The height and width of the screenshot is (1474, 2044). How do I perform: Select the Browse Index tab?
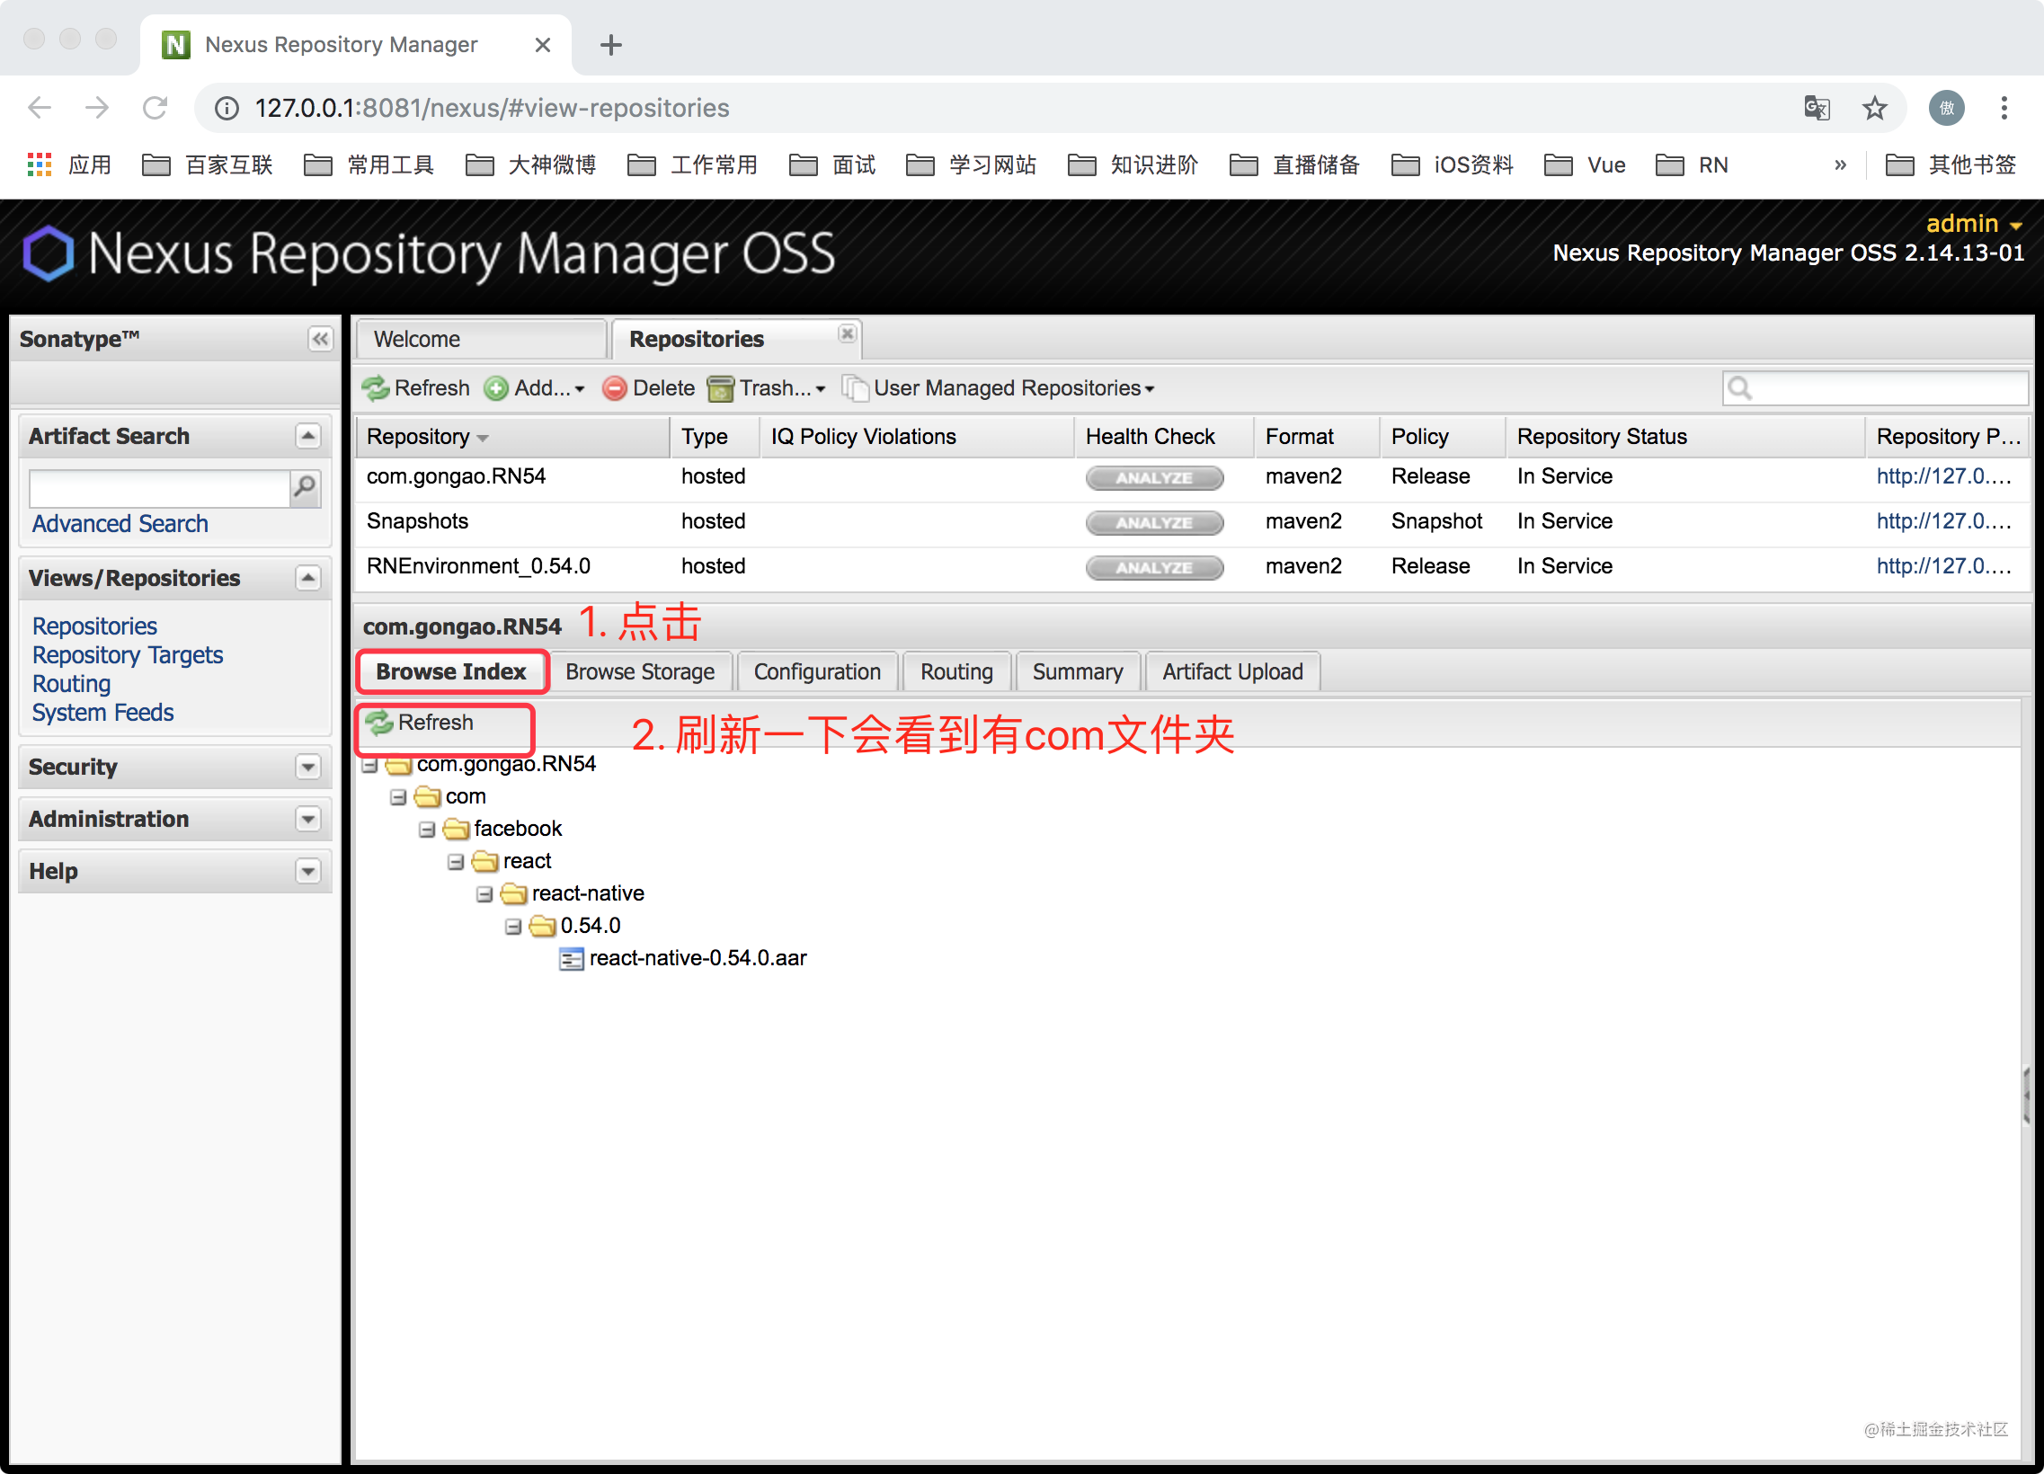coord(451,672)
